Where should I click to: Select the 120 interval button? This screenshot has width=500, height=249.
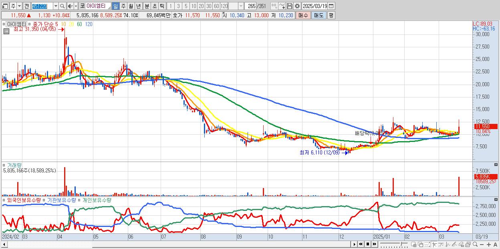pyautogui.click(x=224, y=6)
